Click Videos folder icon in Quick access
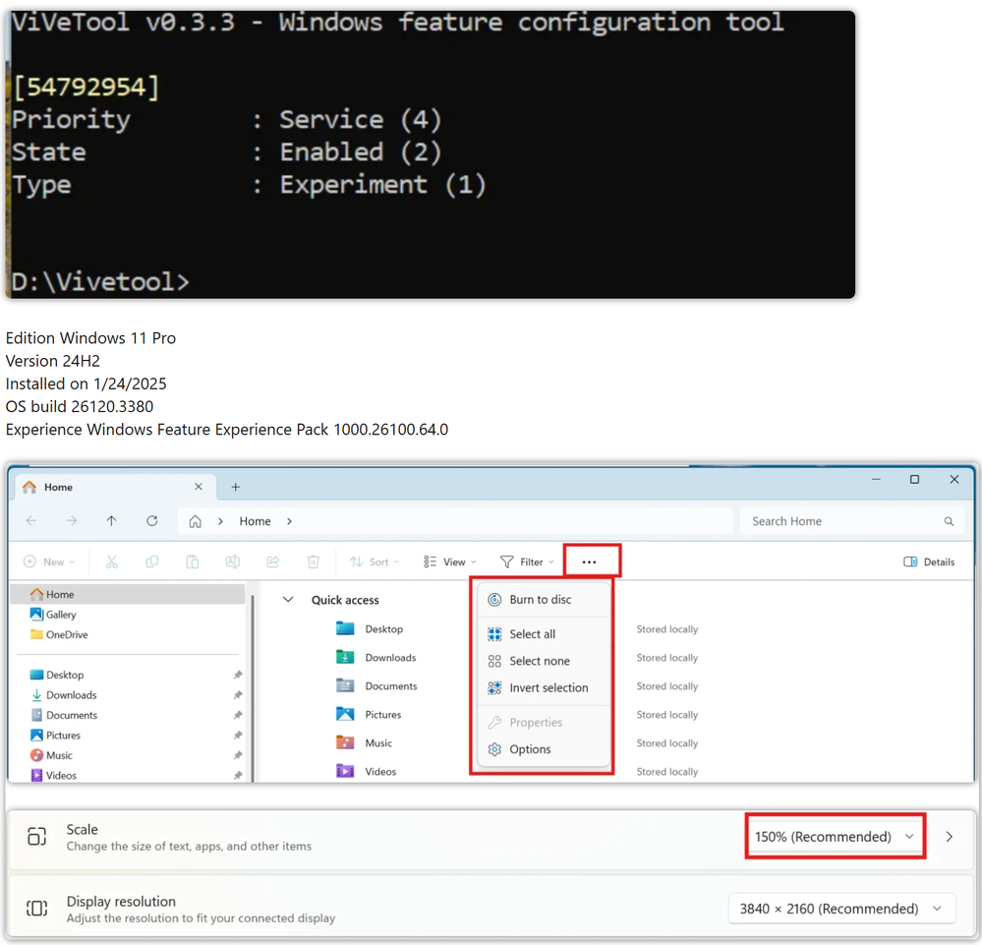 (345, 771)
